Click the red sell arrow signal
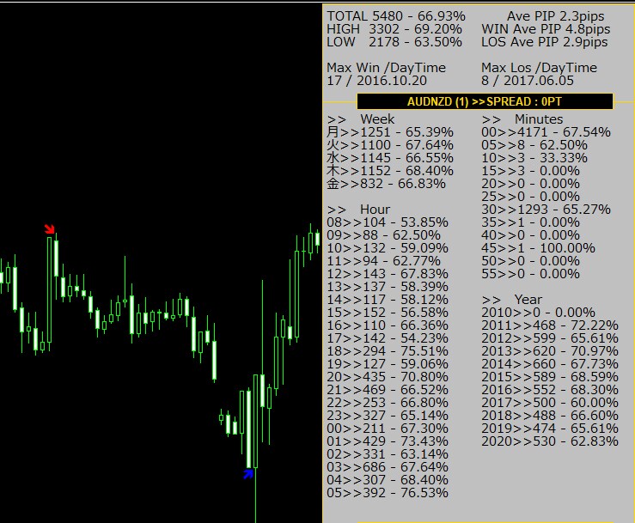635x523 pixels. [x=49, y=228]
